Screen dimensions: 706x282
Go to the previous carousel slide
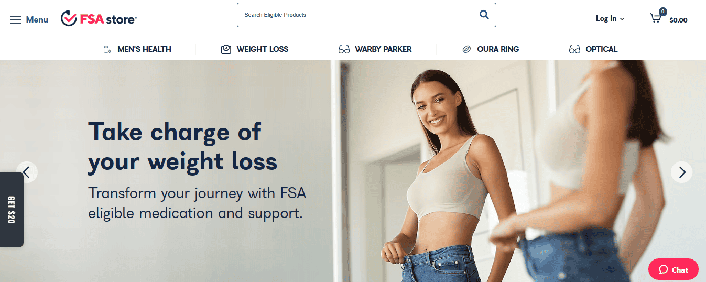pyautogui.click(x=27, y=172)
